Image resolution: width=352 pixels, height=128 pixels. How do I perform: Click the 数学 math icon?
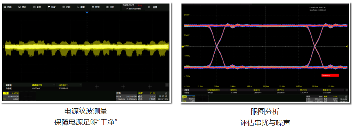tap(96, 7)
